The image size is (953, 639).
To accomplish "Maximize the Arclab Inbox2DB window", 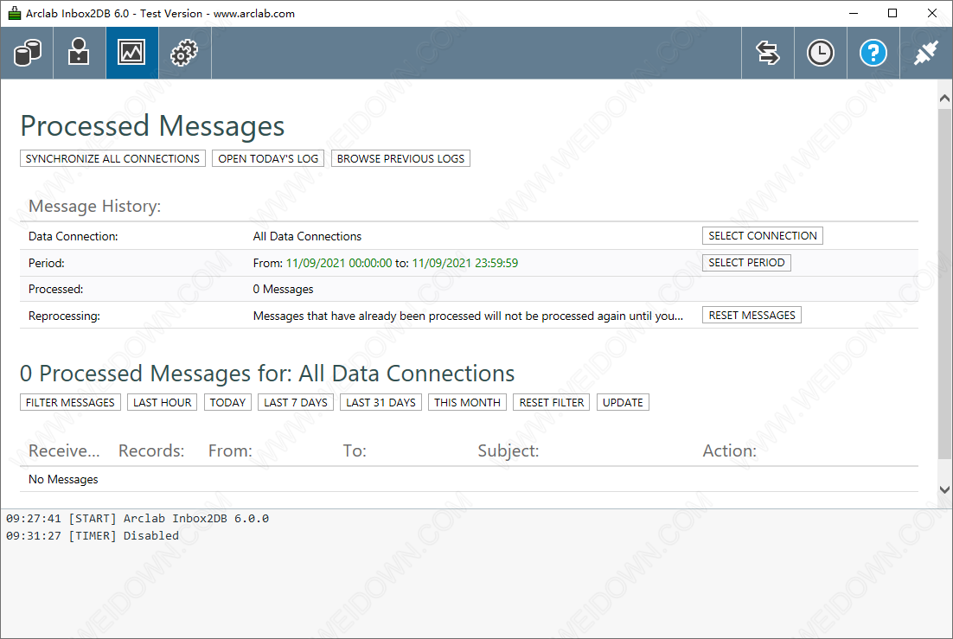I will click(892, 13).
